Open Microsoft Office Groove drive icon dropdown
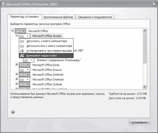The image size is (158, 133). tap(24, 70)
